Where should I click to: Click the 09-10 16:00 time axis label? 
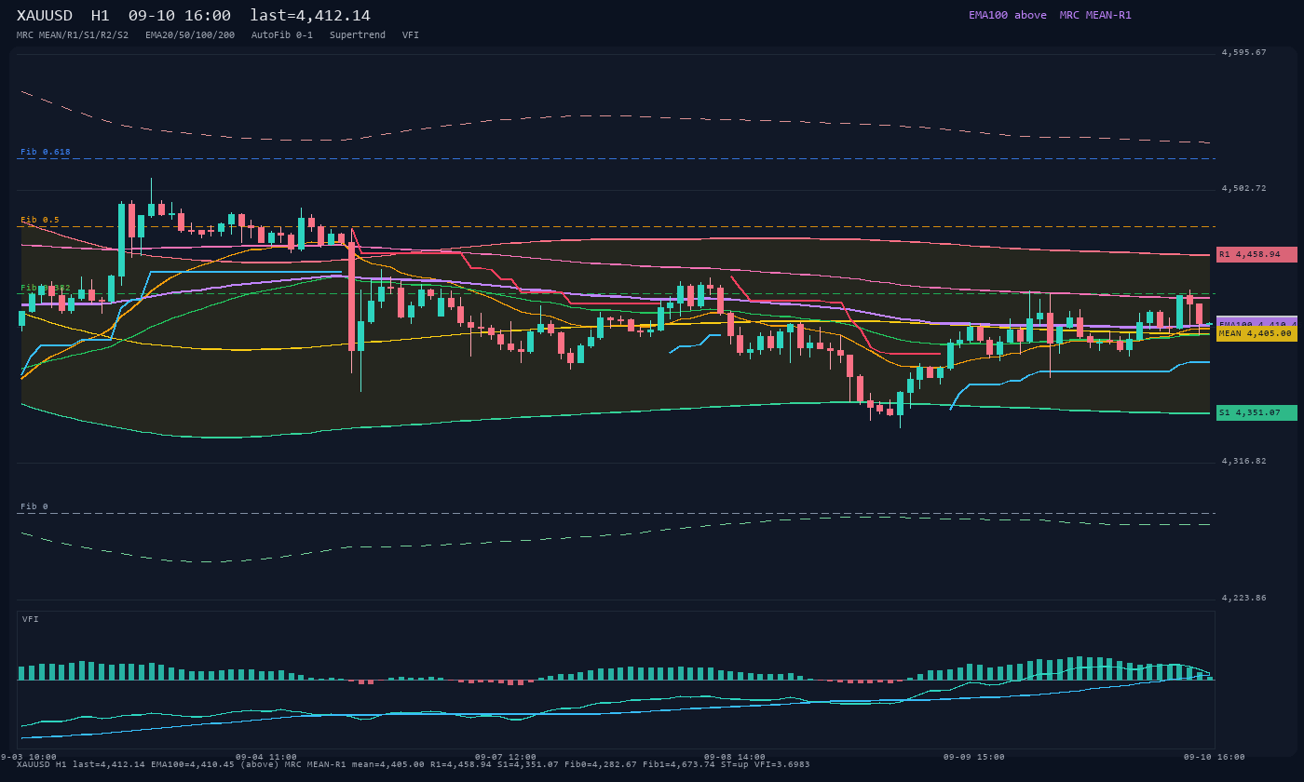pos(1215,757)
